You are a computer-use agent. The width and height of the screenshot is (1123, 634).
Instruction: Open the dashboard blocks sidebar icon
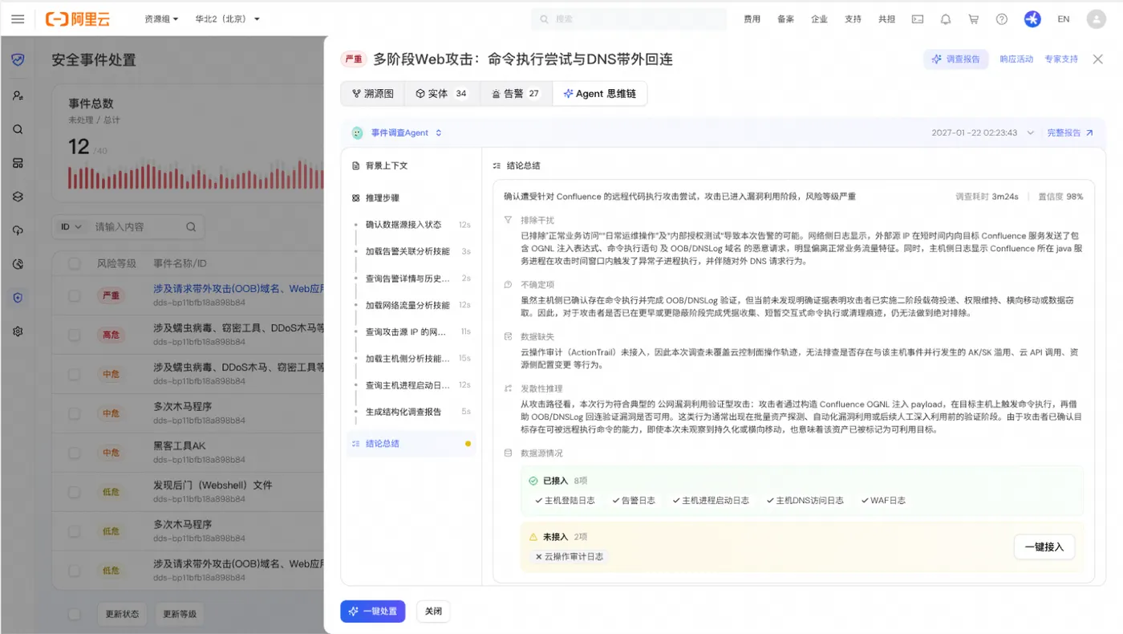pyautogui.click(x=18, y=163)
